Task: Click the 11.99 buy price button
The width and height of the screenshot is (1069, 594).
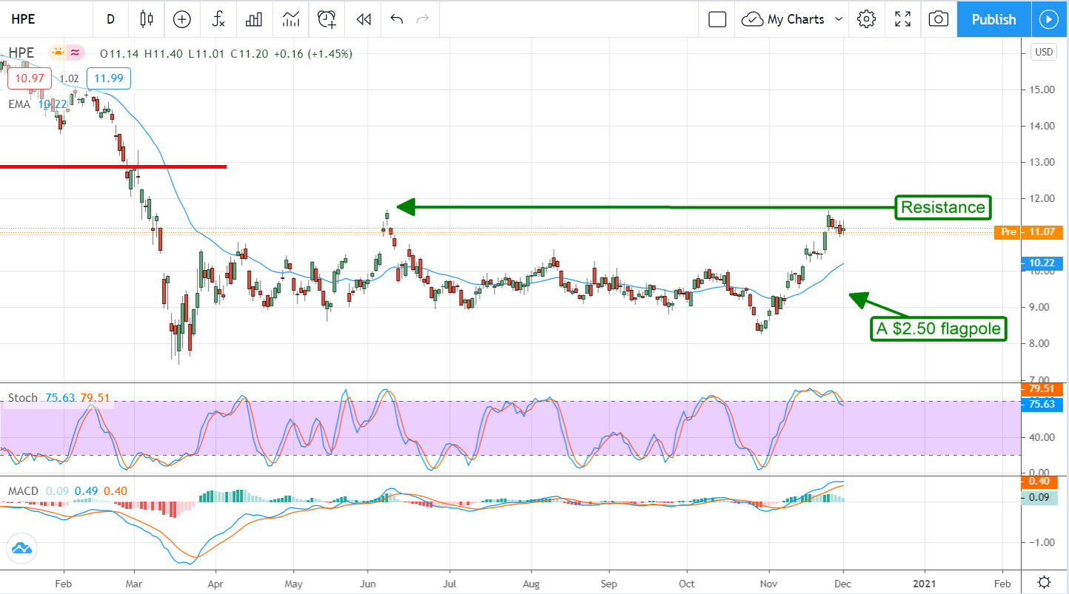Action: click(109, 78)
